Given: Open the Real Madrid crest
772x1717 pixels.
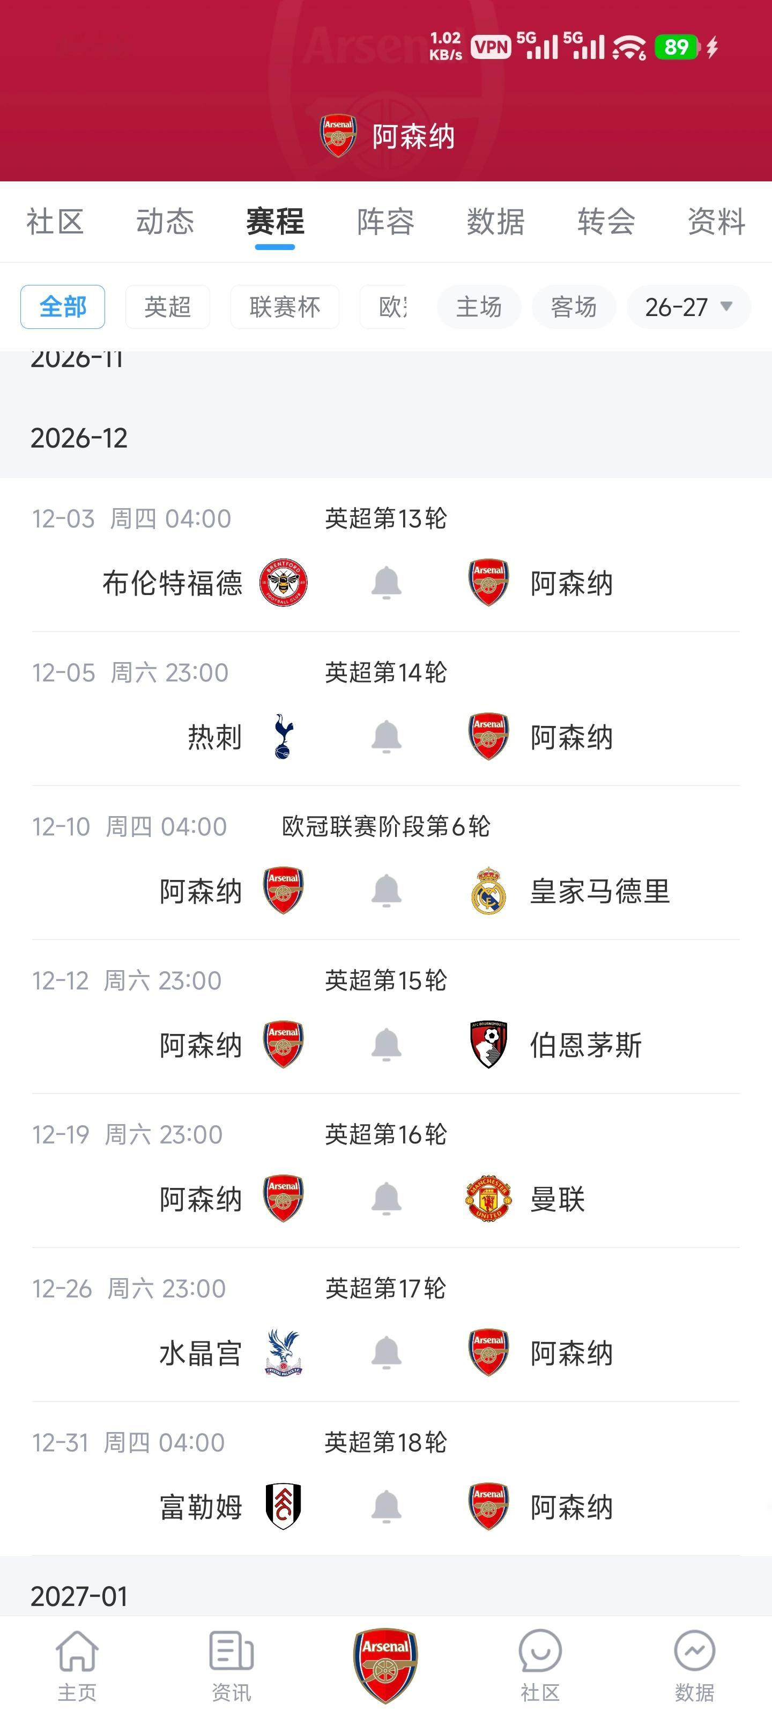Looking at the screenshot, I should coord(488,891).
